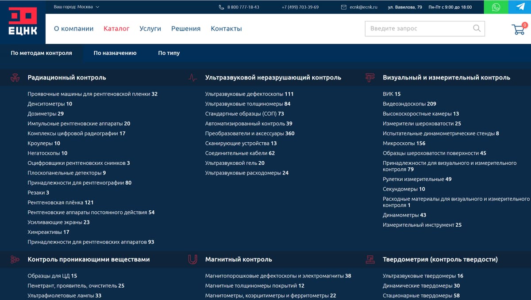Open the WhatsApp chat icon

click(x=496, y=7)
